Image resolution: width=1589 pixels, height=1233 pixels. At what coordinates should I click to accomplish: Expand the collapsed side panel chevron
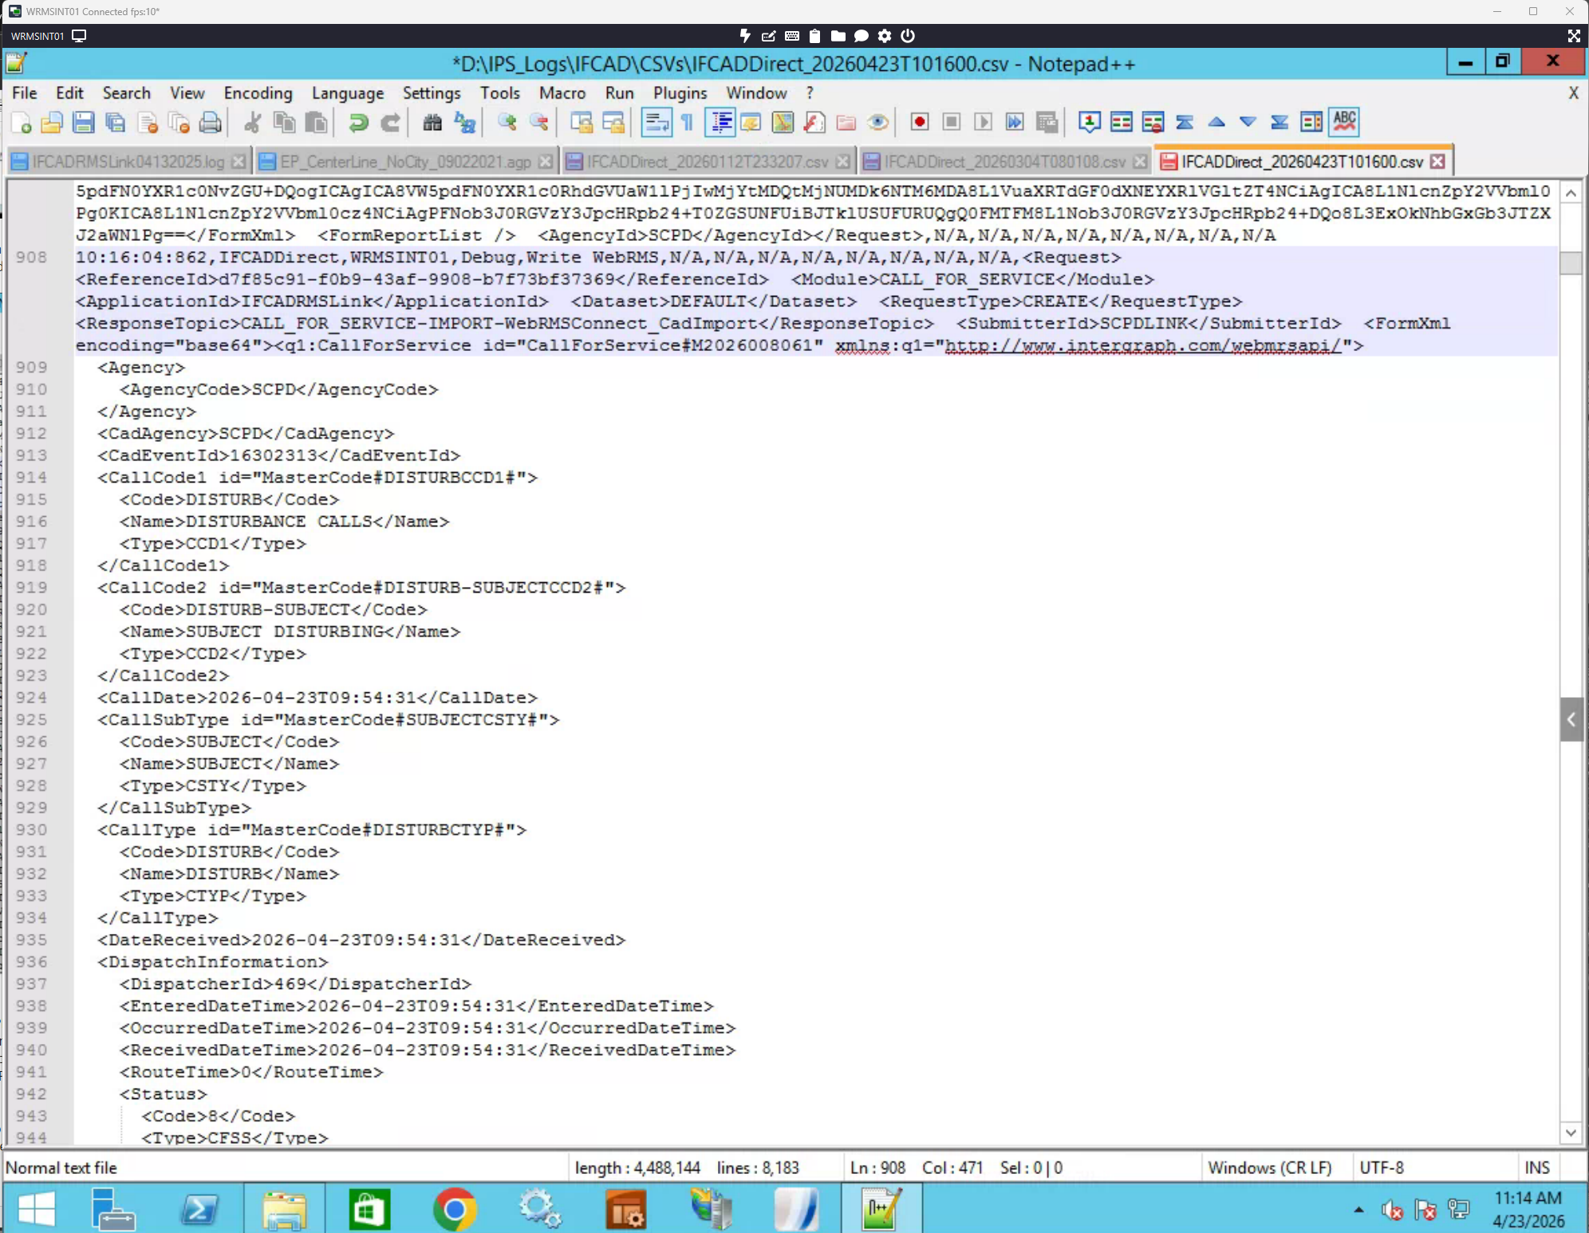click(x=1571, y=719)
